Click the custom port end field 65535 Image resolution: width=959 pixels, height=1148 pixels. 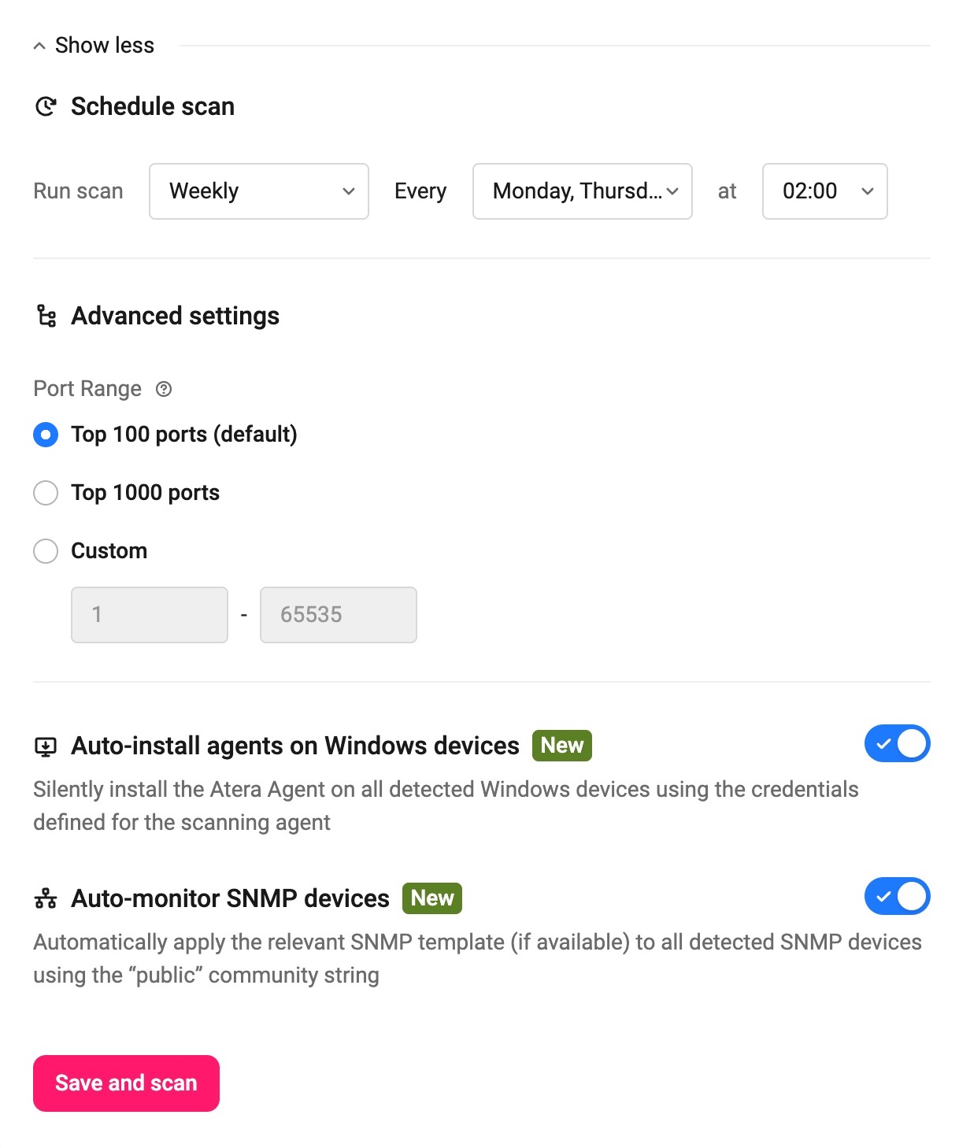(x=339, y=615)
